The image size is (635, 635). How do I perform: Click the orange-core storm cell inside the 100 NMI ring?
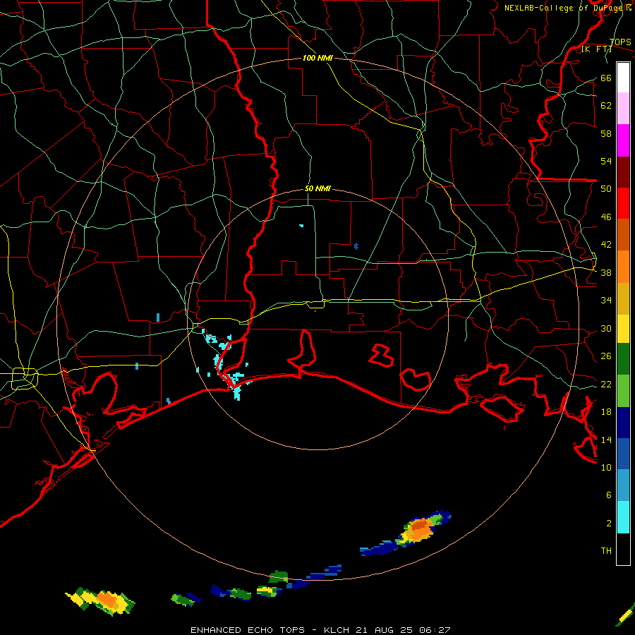point(420,530)
